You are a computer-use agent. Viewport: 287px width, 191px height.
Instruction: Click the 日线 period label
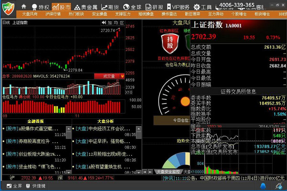click(x=6, y=22)
